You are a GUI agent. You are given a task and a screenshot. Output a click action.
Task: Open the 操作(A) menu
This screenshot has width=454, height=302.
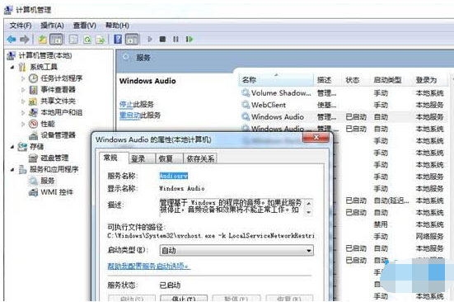(x=52, y=26)
